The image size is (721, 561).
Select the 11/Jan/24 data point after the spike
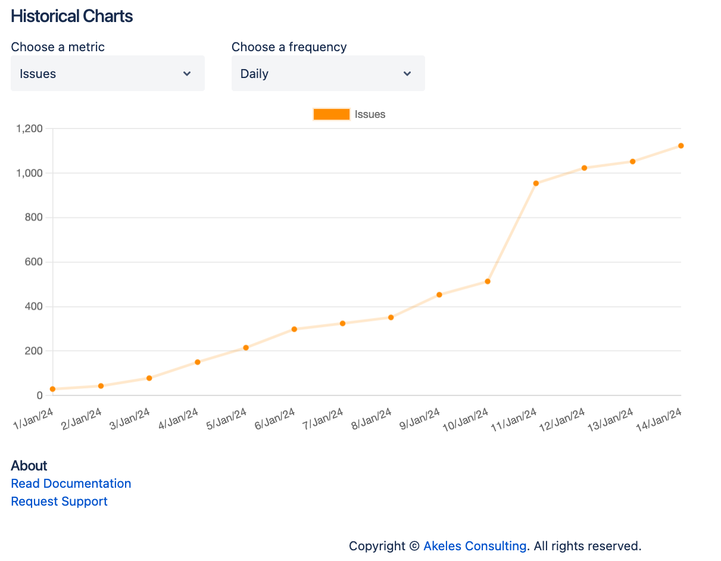click(536, 183)
